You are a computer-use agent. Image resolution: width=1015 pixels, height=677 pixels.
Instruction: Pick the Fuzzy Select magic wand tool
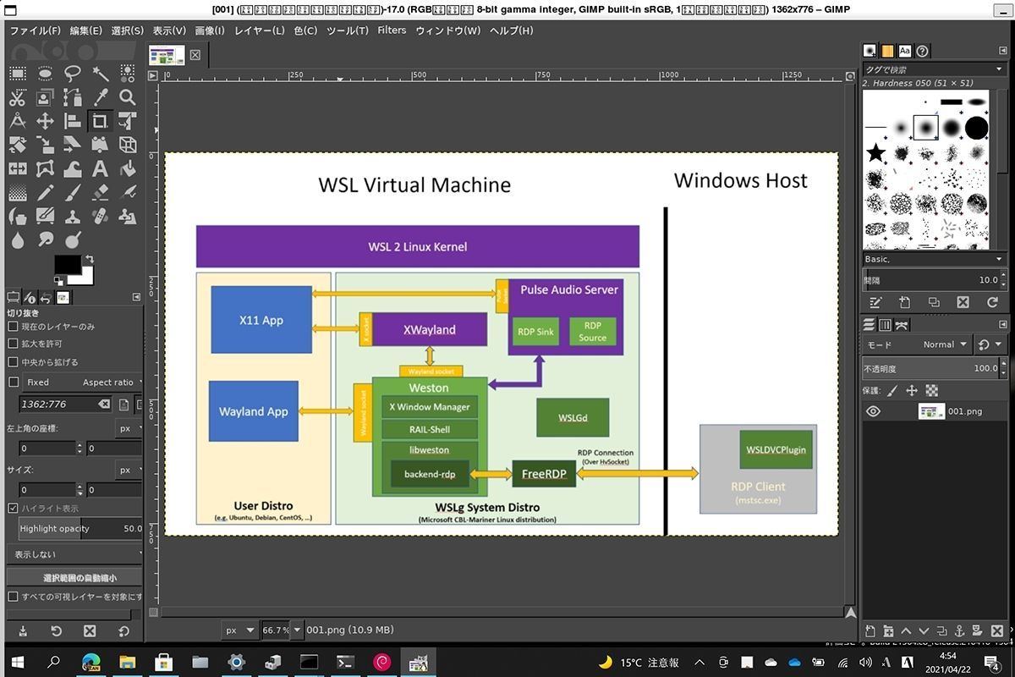point(100,74)
